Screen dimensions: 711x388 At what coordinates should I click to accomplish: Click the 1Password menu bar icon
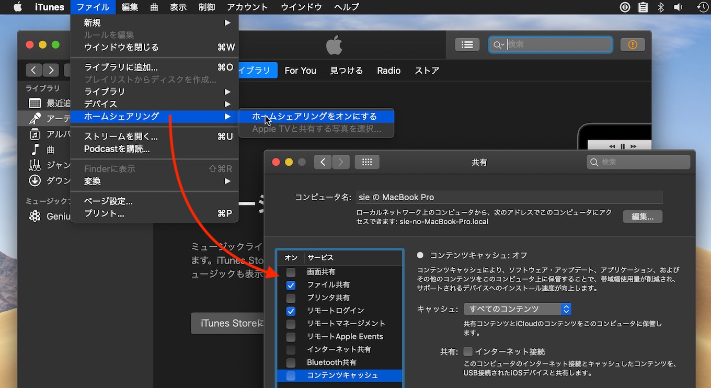click(625, 7)
